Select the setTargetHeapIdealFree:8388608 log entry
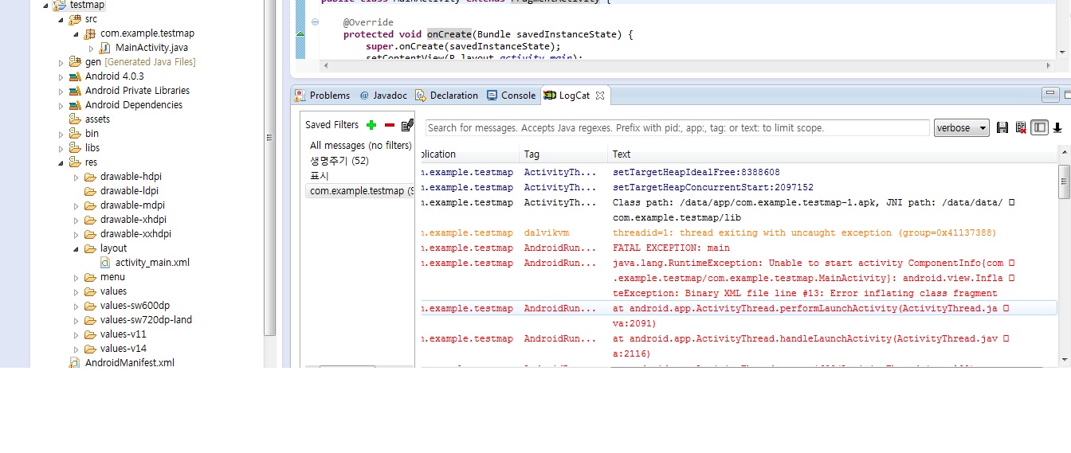Viewport: 1071px width, 453px height. point(696,172)
